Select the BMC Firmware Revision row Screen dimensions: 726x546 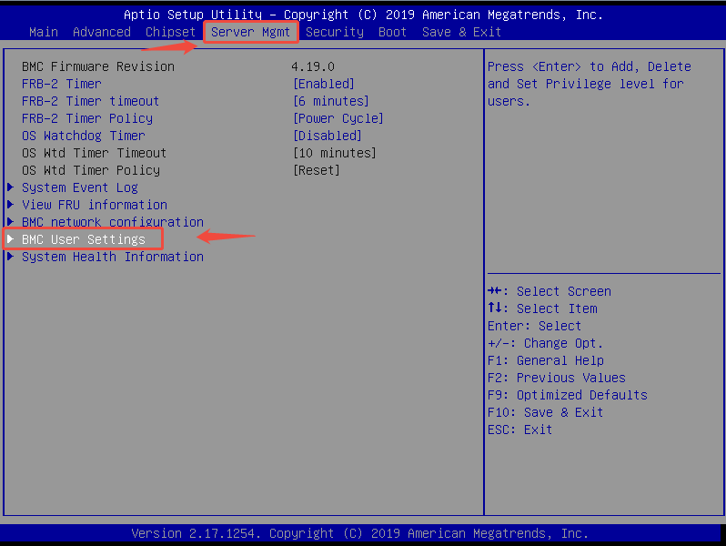coord(98,66)
